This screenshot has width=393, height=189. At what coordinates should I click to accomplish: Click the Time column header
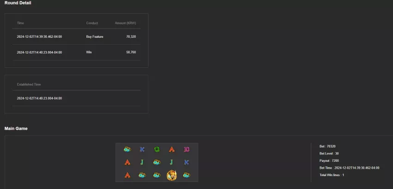(x=20, y=23)
